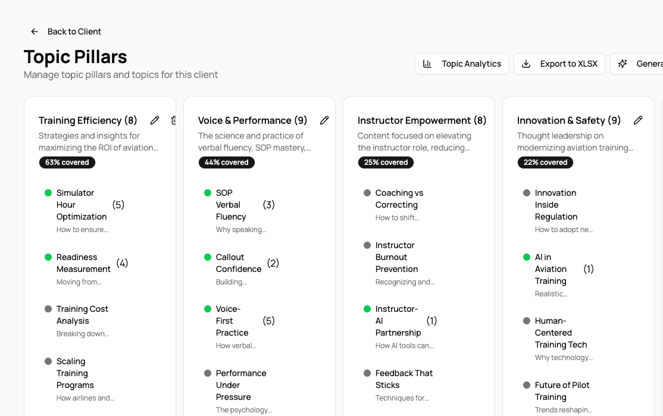Click green status dot of Readiness Measurement
Screen dimensions: 663x416
pyautogui.click(x=48, y=257)
